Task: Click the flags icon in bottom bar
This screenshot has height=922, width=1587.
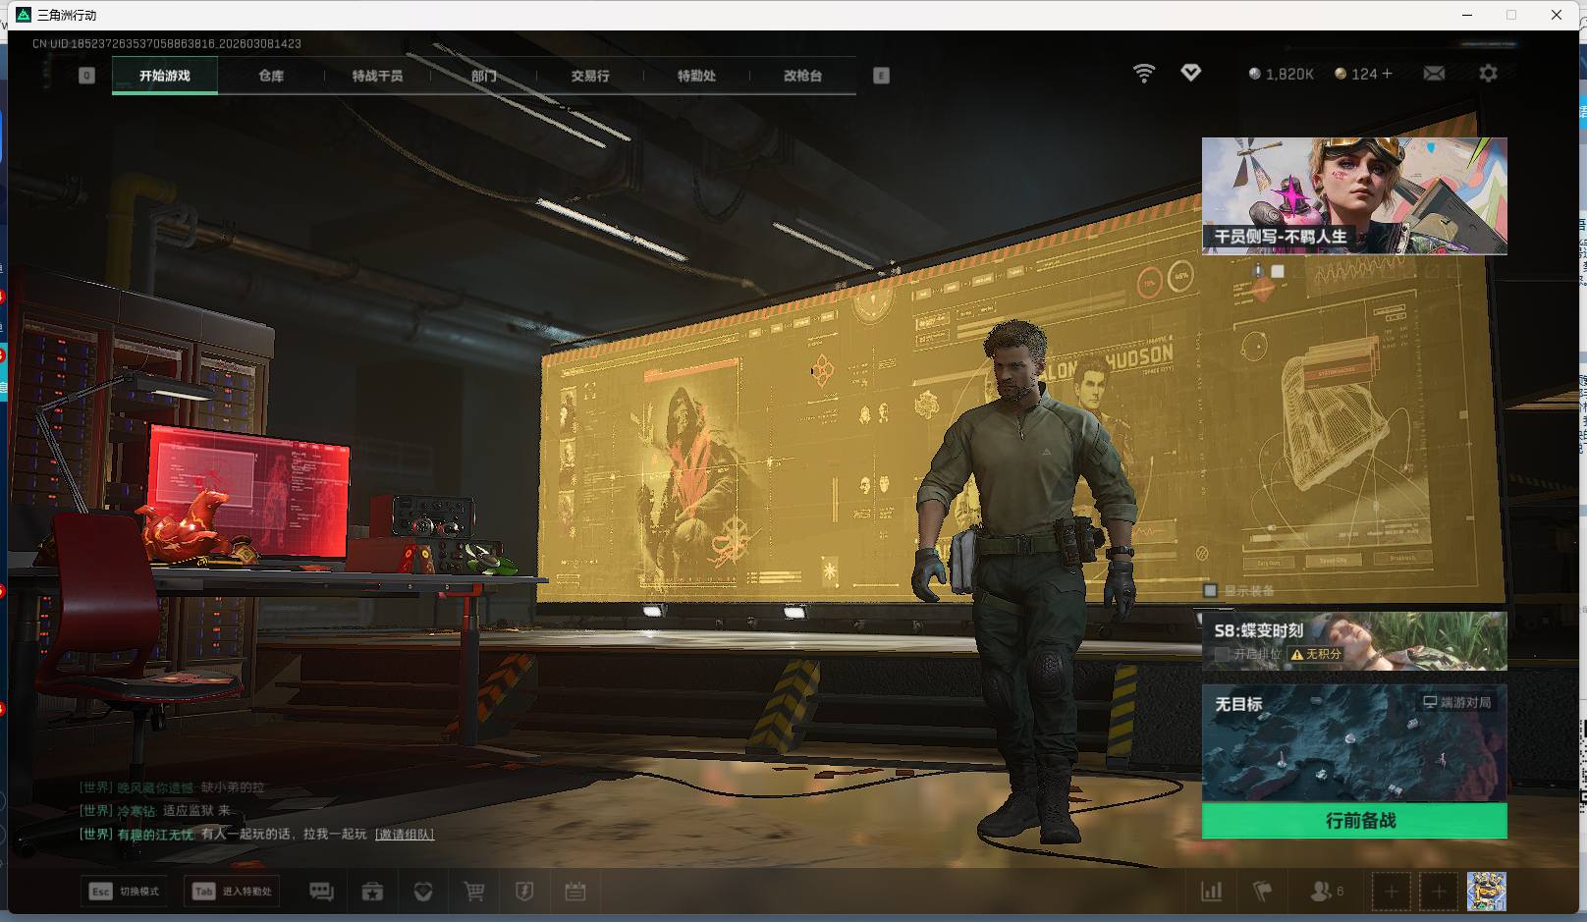Action: tap(1263, 892)
